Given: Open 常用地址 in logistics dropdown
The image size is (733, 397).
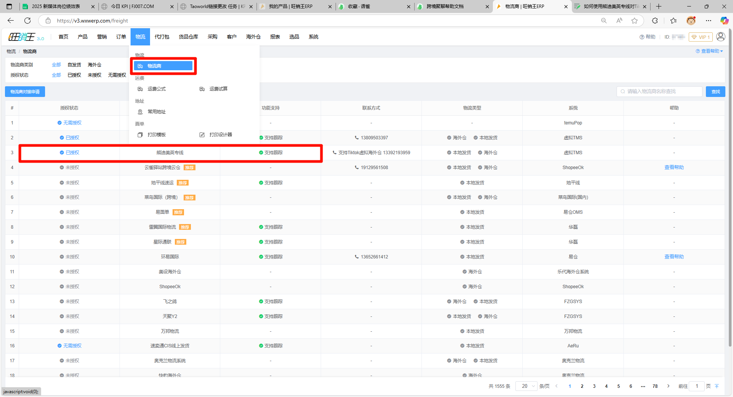Looking at the screenshot, I should coord(152,112).
